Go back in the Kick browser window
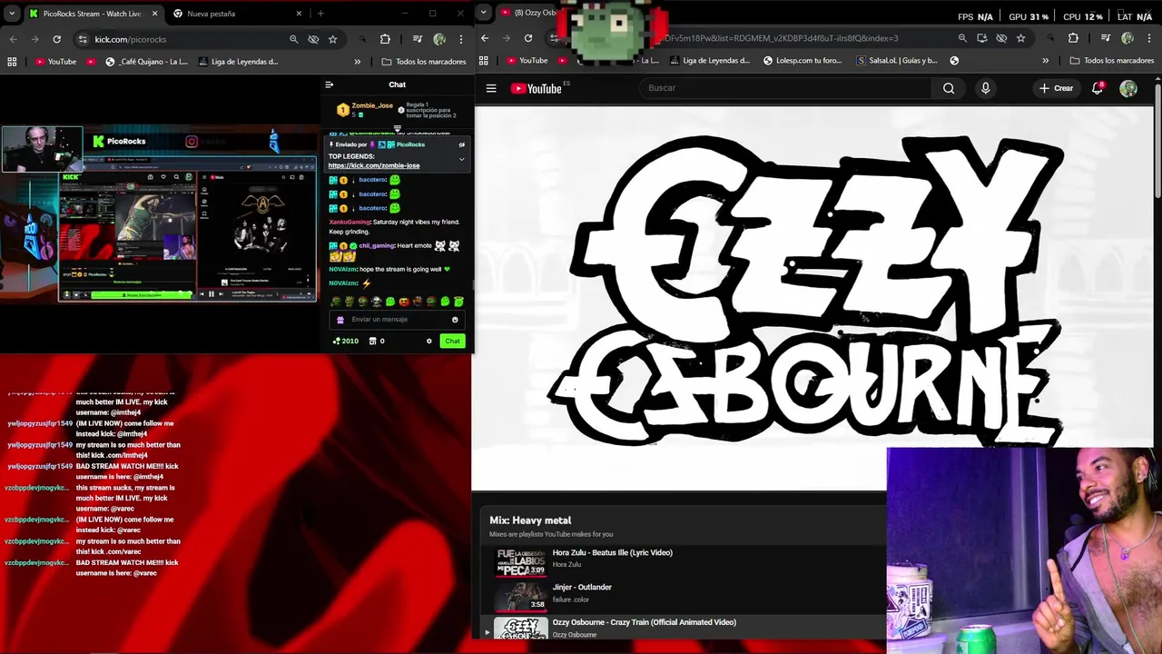The image size is (1162, 654). [x=13, y=39]
